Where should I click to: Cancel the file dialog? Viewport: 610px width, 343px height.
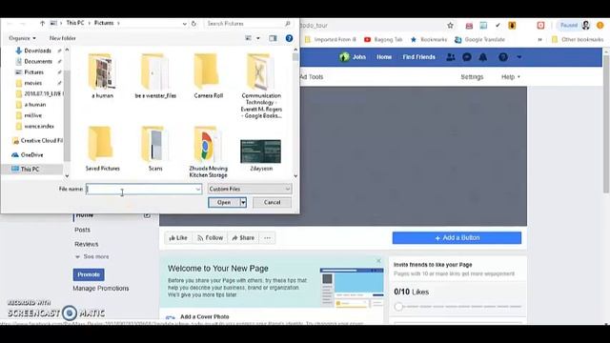(272, 202)
